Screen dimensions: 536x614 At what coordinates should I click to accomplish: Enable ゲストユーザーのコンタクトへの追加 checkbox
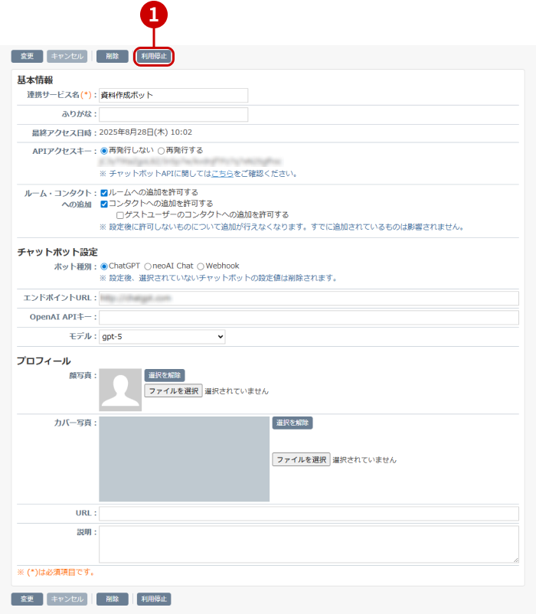click(120, 215)
